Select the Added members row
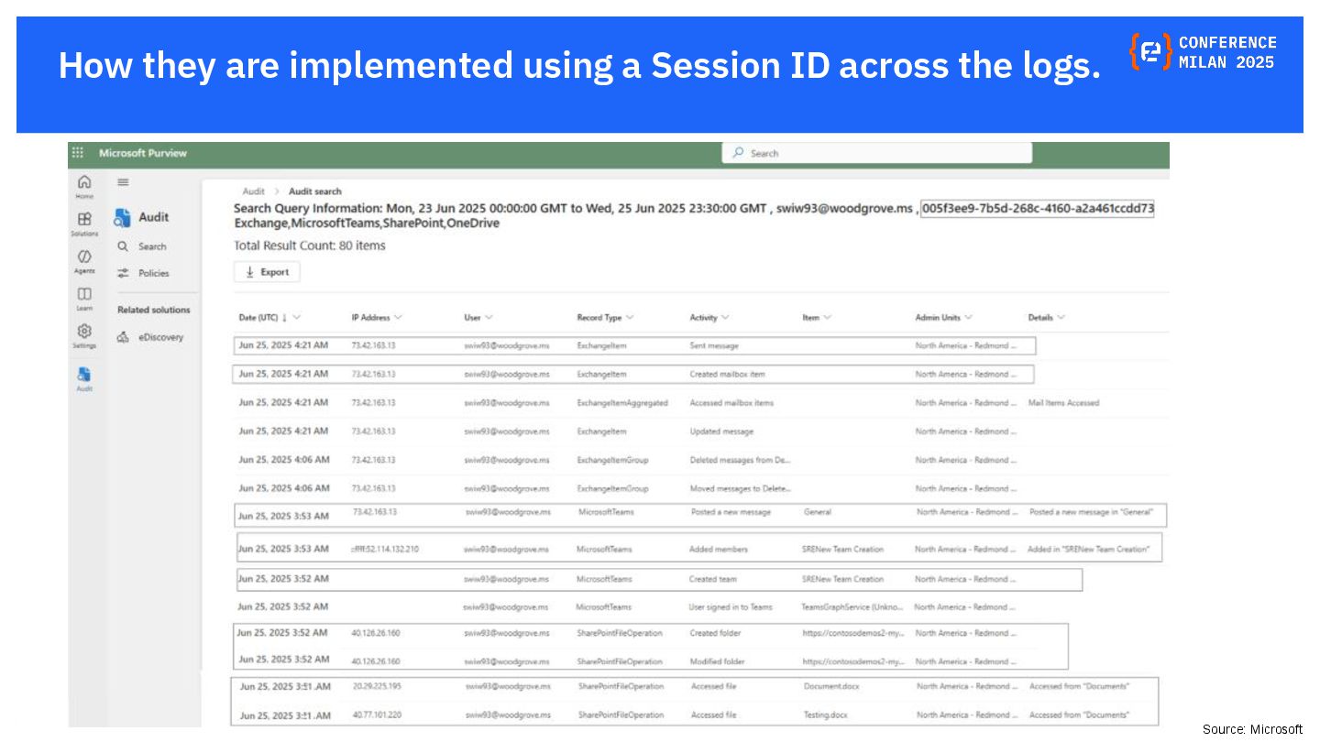 pyautogui.click(x=699, y=549)
